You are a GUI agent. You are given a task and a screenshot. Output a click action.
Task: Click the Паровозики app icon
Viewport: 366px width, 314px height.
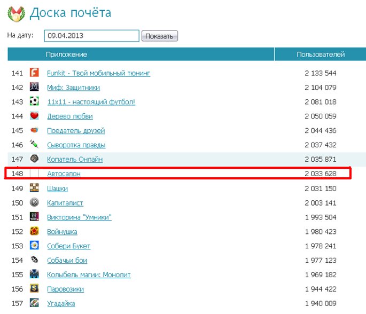pyautogui.click(x=34, y=288)
